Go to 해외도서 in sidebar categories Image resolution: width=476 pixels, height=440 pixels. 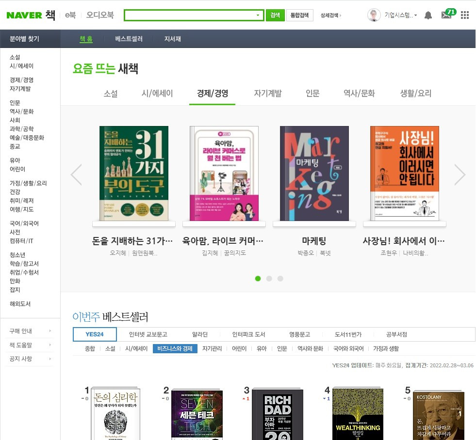20,304
